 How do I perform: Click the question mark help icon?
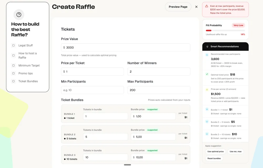19,15
